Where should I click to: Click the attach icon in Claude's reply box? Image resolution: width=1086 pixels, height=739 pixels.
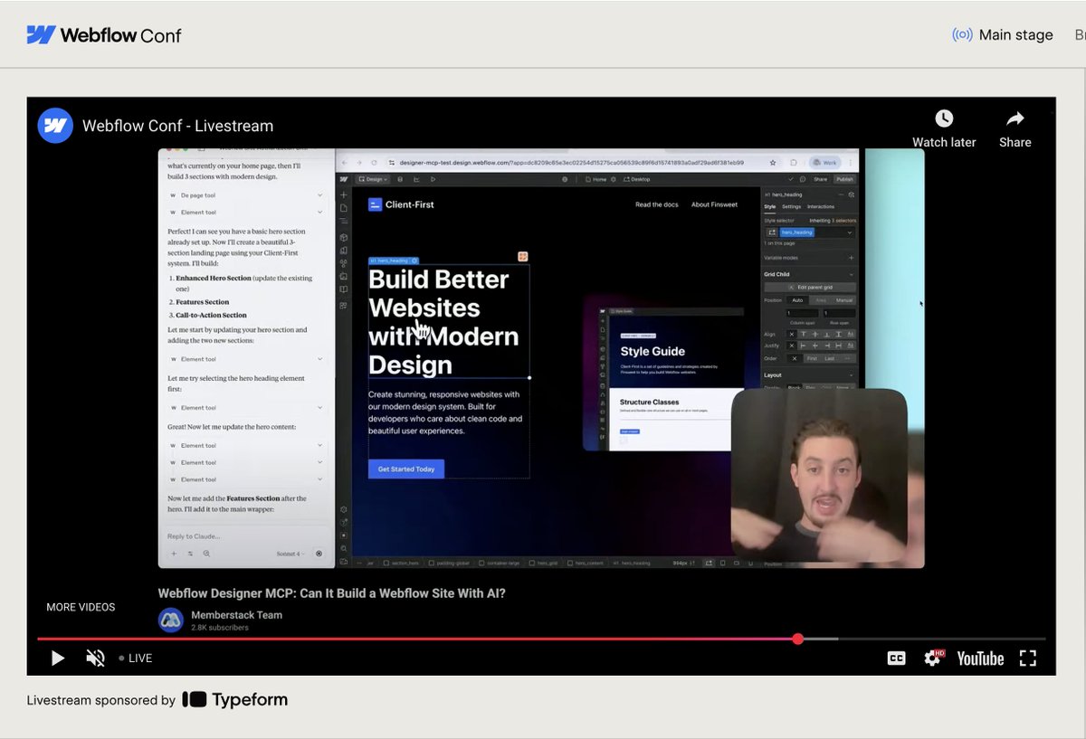point(174,554)
